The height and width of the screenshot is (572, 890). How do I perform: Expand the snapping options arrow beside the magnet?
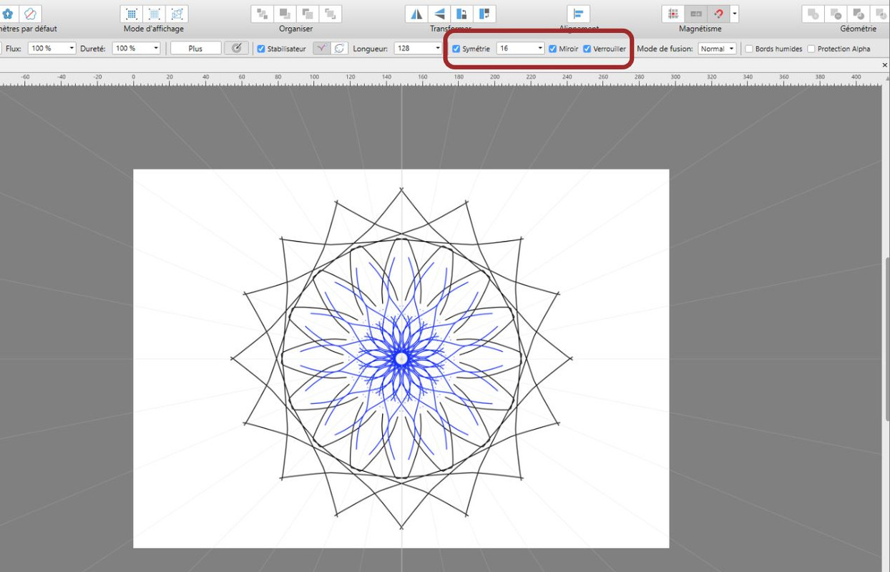click(735, 14)
